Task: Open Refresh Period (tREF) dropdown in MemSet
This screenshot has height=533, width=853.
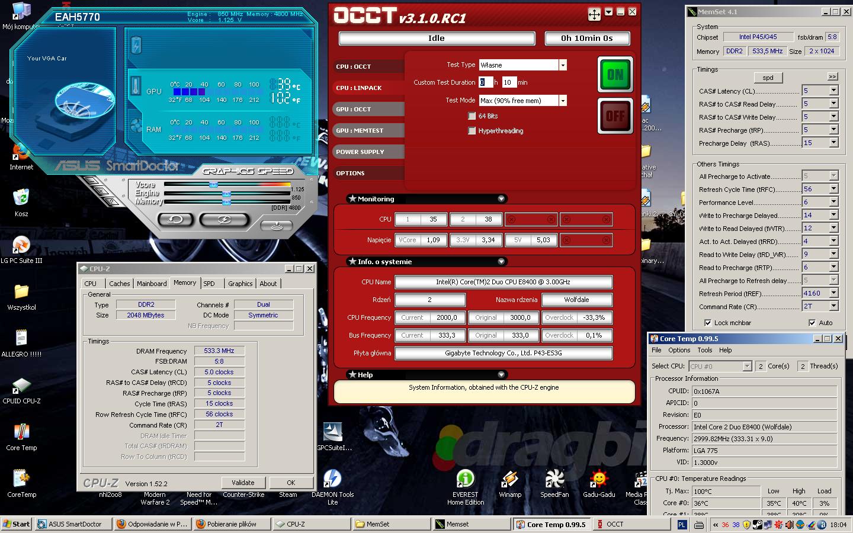Action: pos(833,293)
